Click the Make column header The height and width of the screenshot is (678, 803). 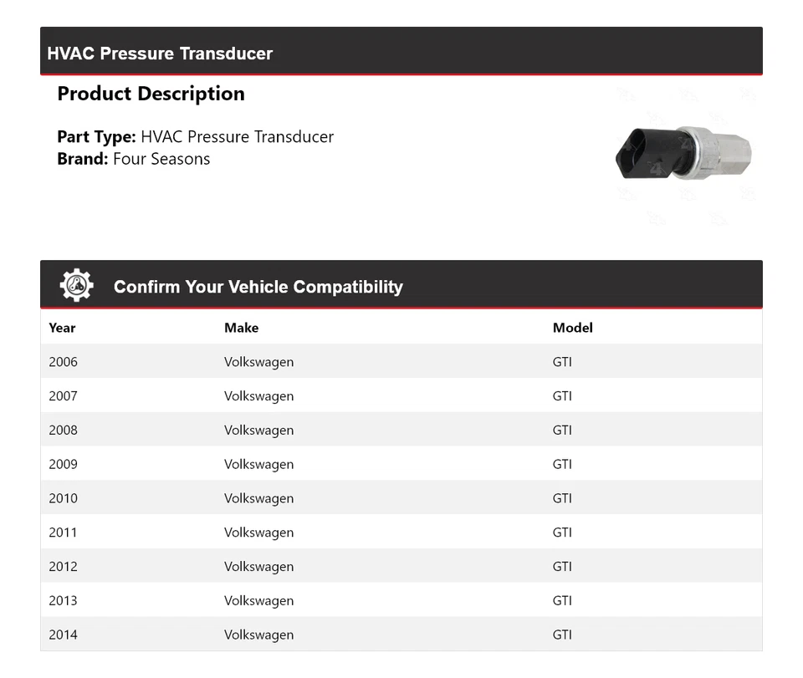(x=241, y=328)
